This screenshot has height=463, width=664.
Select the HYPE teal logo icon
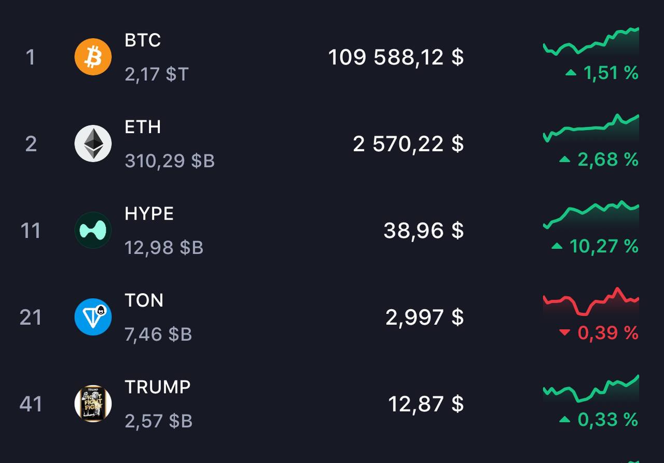tap(93, 230)
